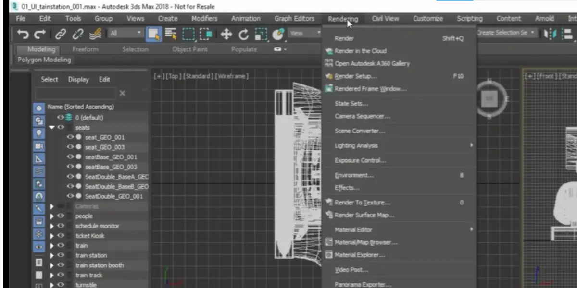
Task: Hide seat_GEO_001 using its eye icon
Action: point(70,137)
